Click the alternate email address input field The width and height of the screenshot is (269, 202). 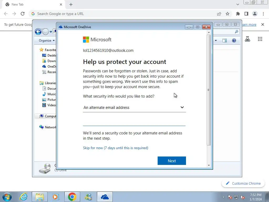[134, 122]
